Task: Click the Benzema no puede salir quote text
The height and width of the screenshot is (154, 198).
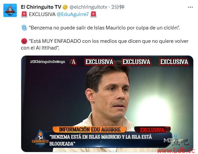Action: pyautogui.click(x=105, y=28)
